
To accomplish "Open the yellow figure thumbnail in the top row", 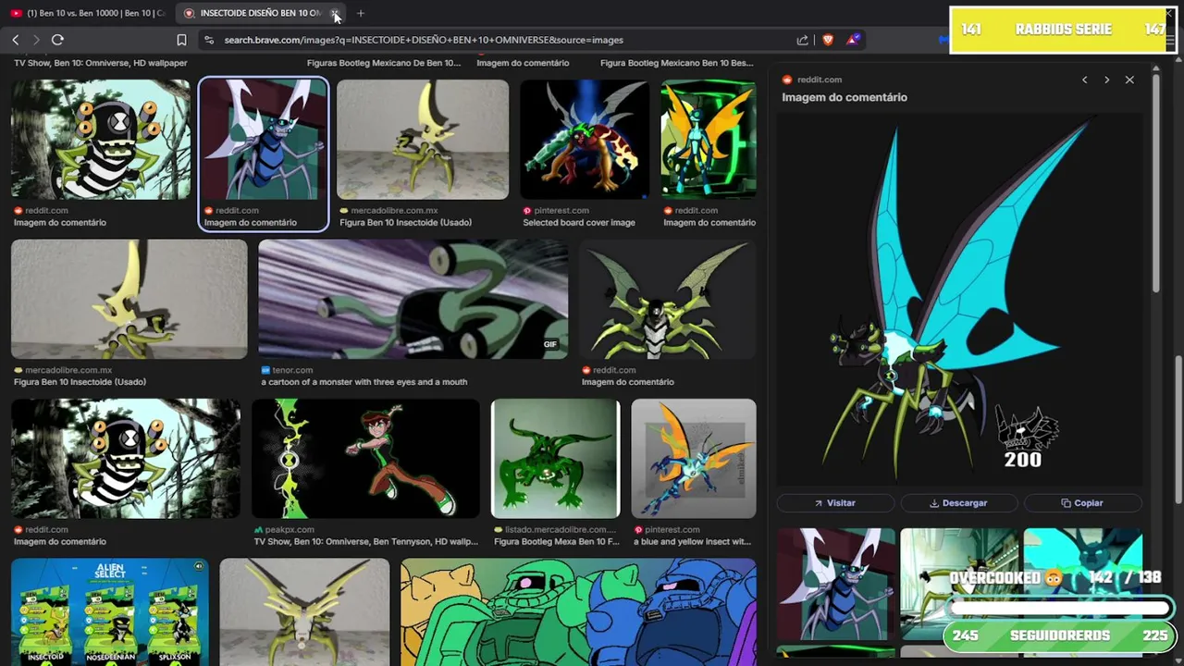I will pyautogui.click(x=423, y=139).
